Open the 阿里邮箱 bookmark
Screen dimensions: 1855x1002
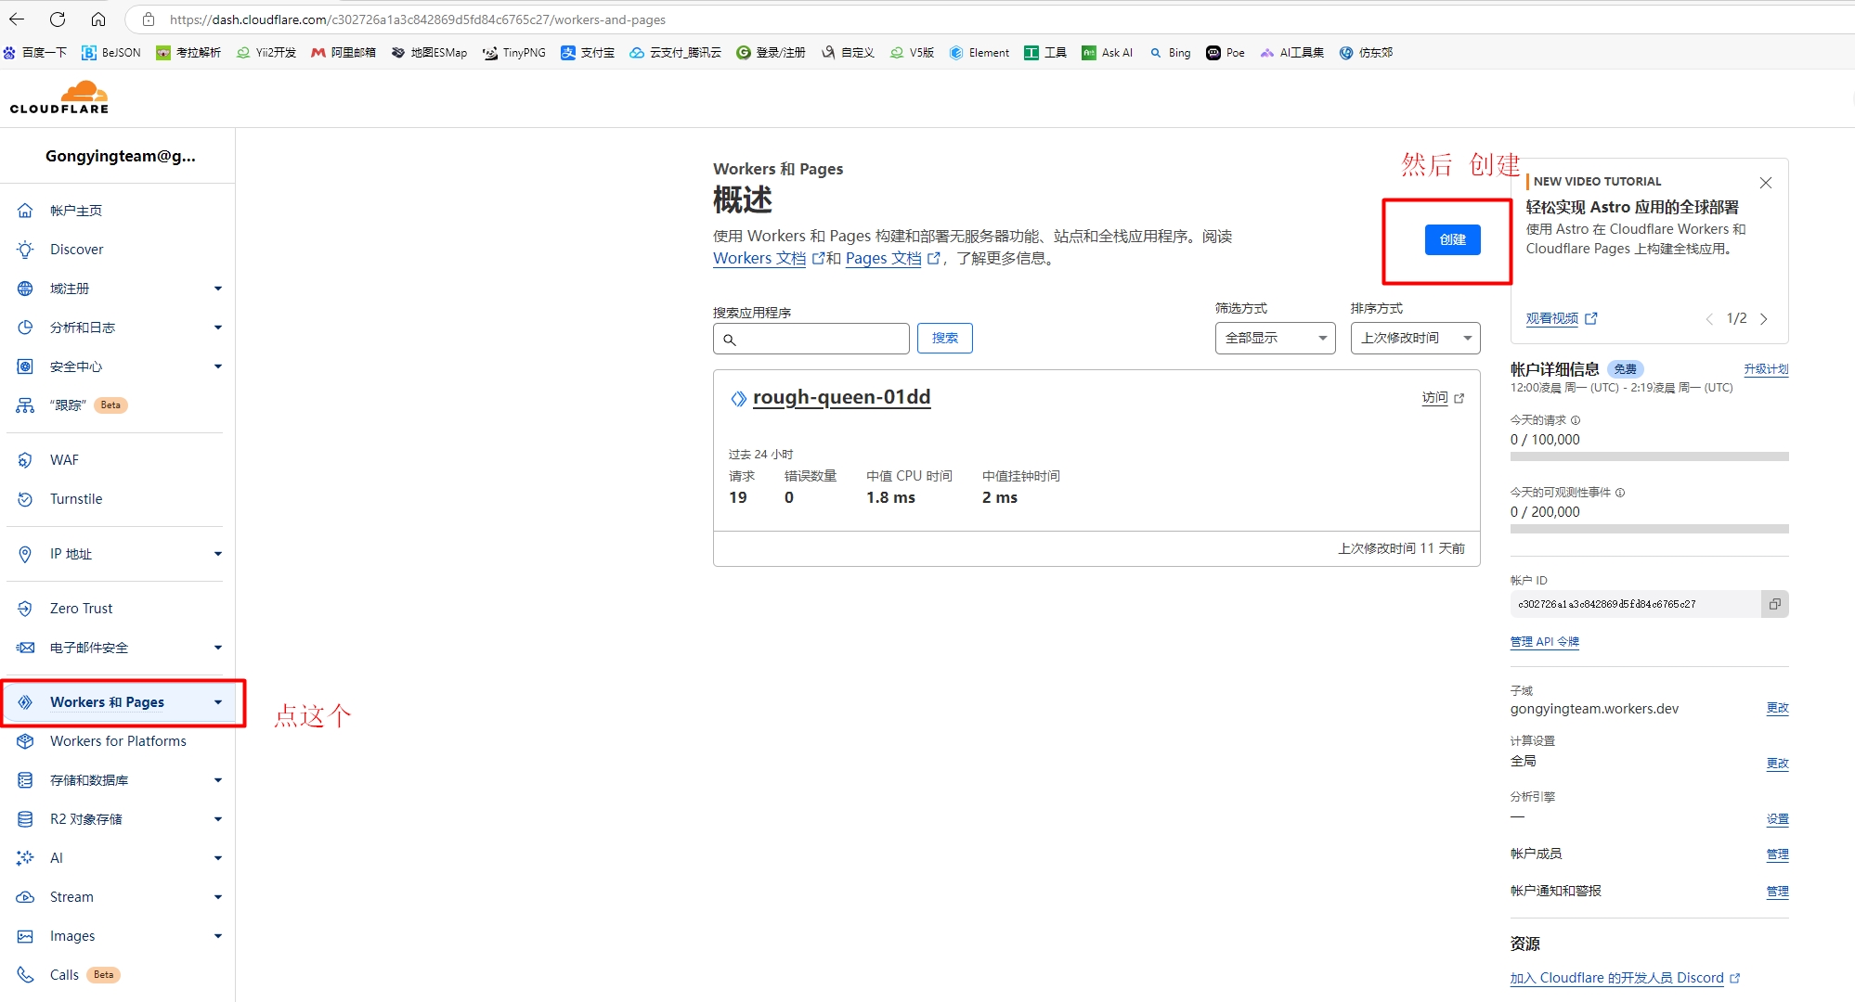pyautogui.click(x=344, y=53)
